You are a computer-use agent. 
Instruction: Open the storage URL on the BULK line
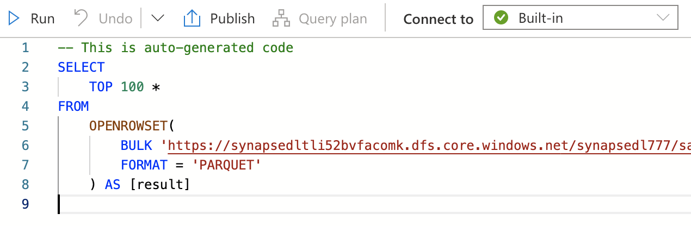pyautogui.click(x=424, y=146)
